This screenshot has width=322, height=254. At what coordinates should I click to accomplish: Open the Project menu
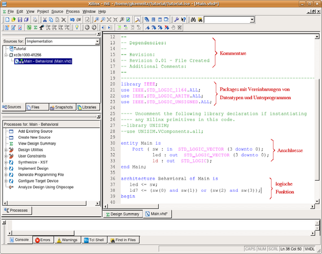(43, 11)
